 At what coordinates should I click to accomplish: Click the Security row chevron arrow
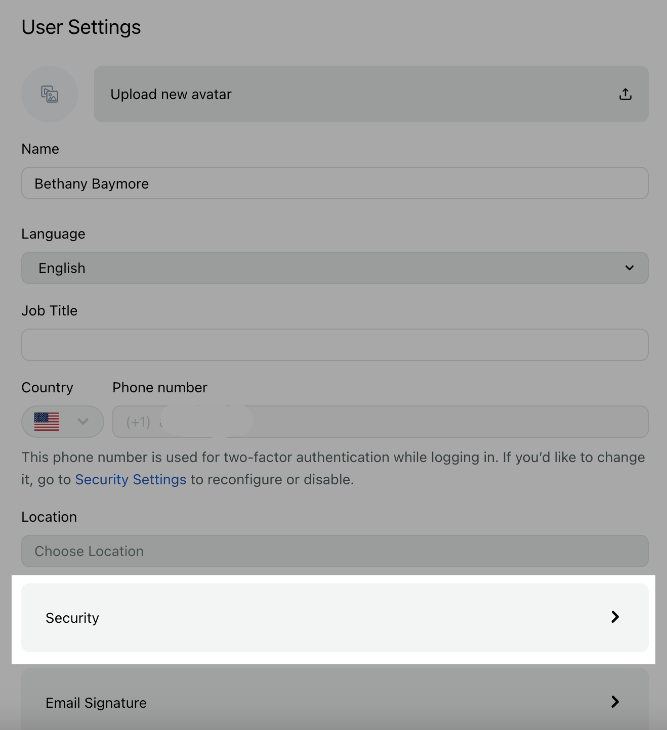(x=615, y=617)
